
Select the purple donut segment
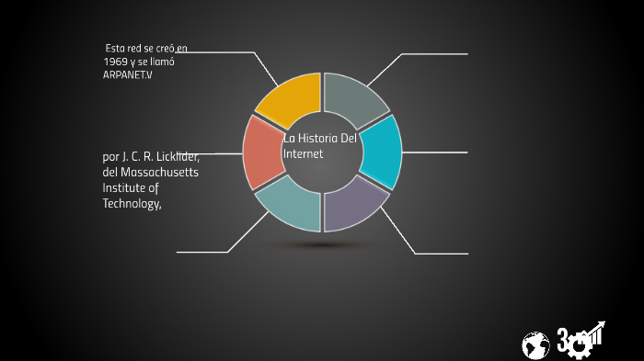tap(352, 206)
